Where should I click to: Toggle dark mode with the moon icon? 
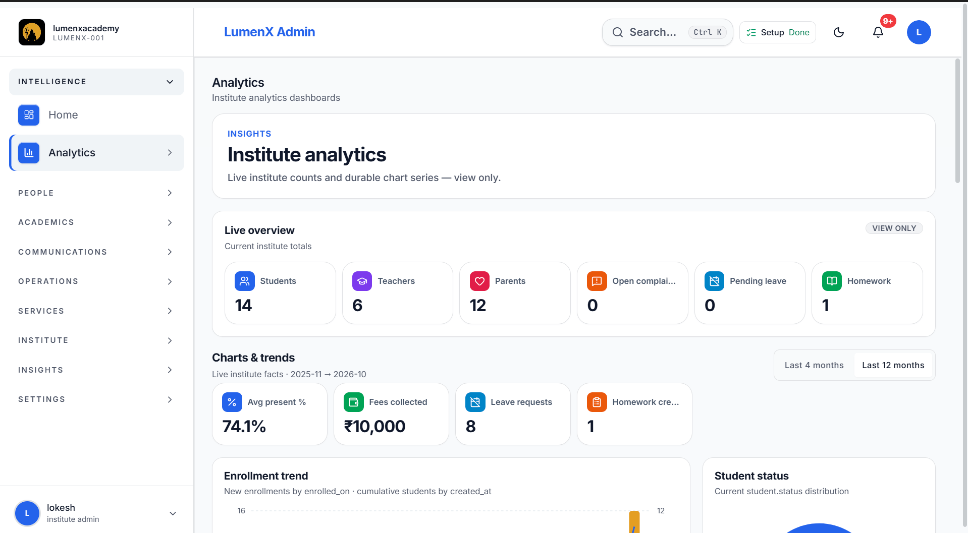pos(839,32)
